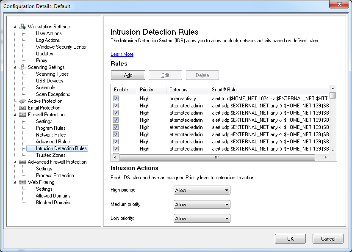This screenshot has height=252, width=352.
Task: Open the Medium priority action dropdown
Action: (x=202, y=205)
